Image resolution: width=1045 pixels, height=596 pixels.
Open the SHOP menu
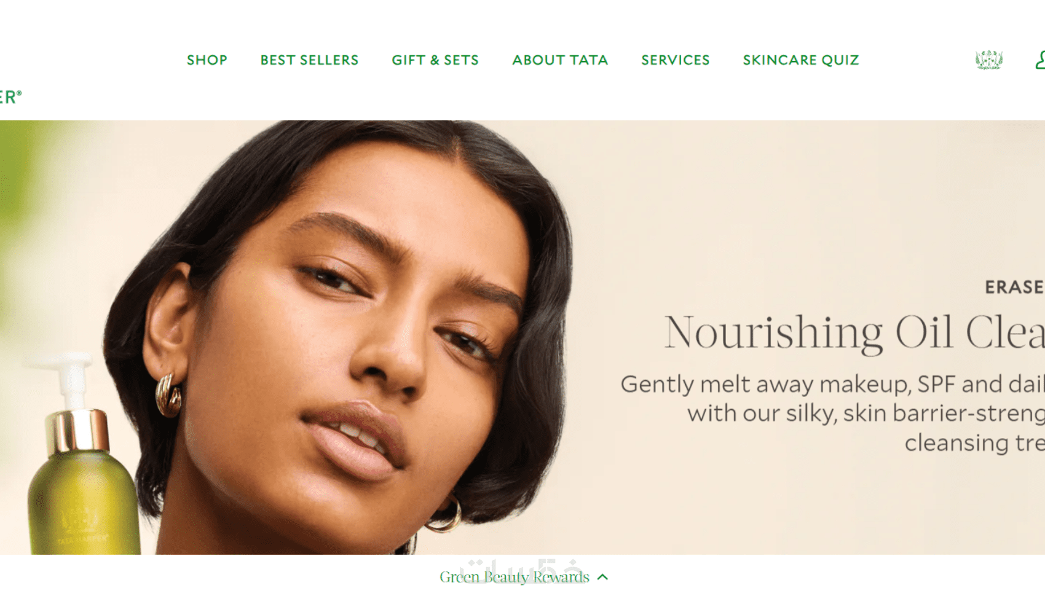pyautogui.click(x=207, y=60)
